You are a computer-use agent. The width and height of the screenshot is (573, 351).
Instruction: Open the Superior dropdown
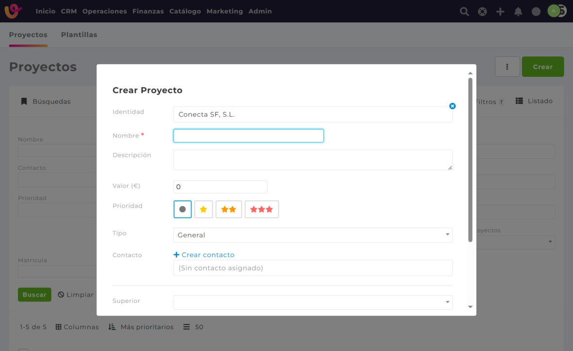click(313, 302)
